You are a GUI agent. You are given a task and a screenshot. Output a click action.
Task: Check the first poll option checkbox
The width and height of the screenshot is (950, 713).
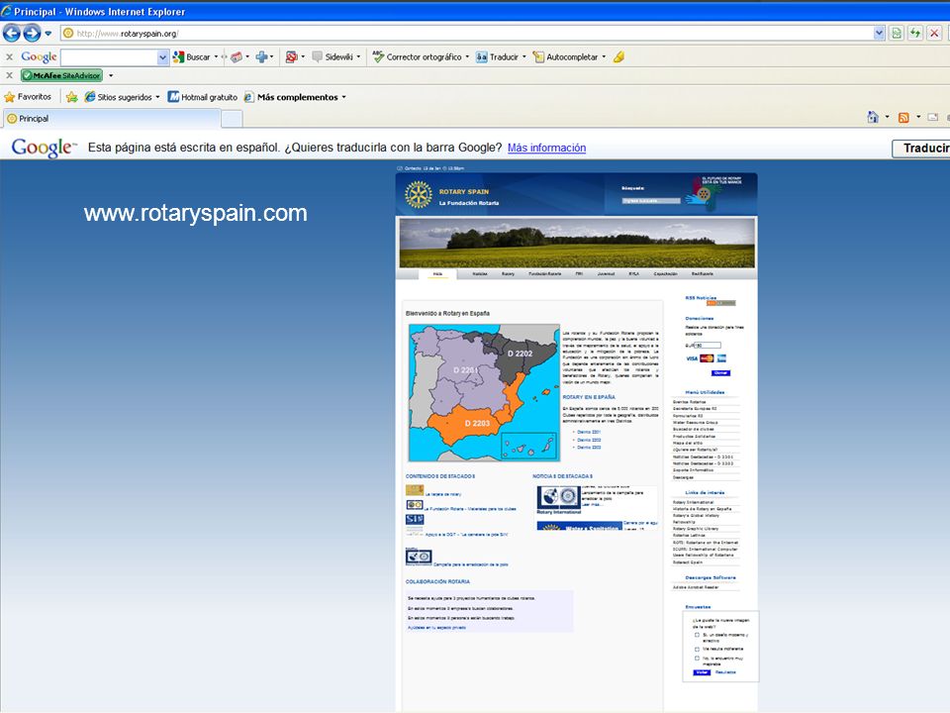tap(697, 635)
